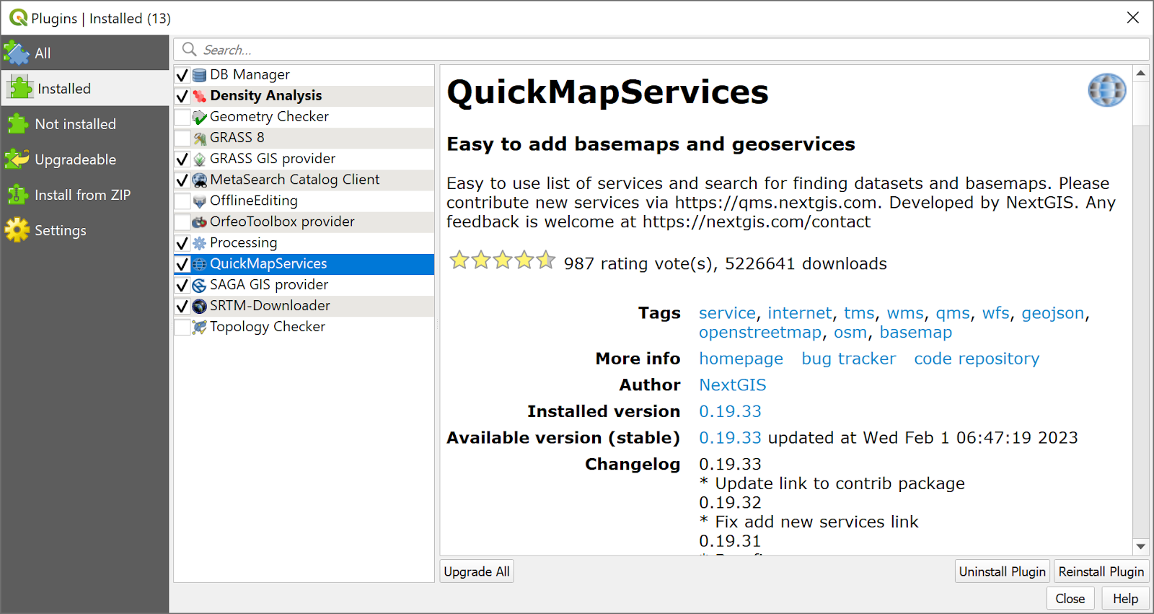This screenshot has height=614, width=1154.
Task: Check the OrfeoToolbox provider box
Action: pos(182,222)
